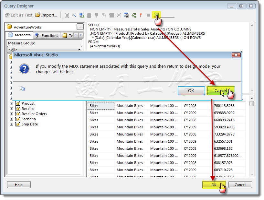Switch to DMX command type pickaxe icon

click(74, 15)
